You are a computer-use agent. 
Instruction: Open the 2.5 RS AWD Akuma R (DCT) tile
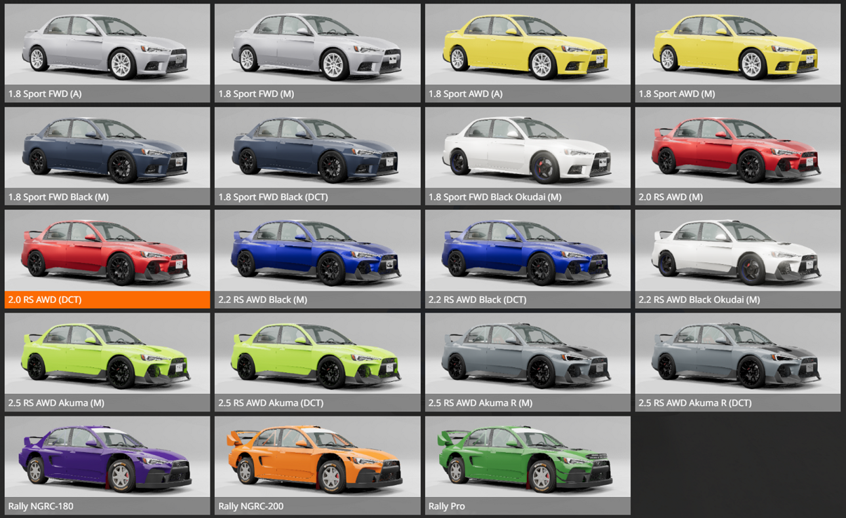pos(737,355)
